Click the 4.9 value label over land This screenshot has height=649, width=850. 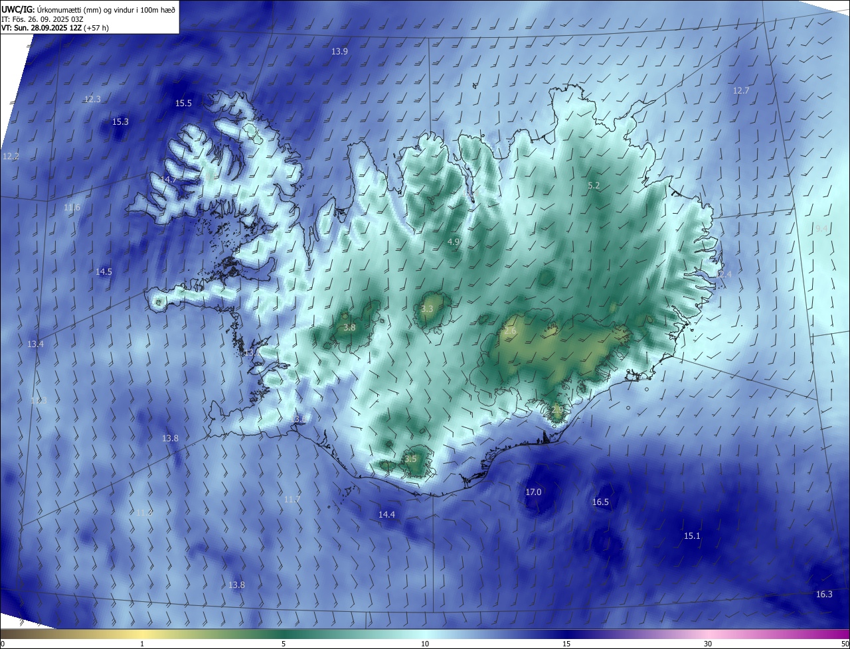coord(454,242)
